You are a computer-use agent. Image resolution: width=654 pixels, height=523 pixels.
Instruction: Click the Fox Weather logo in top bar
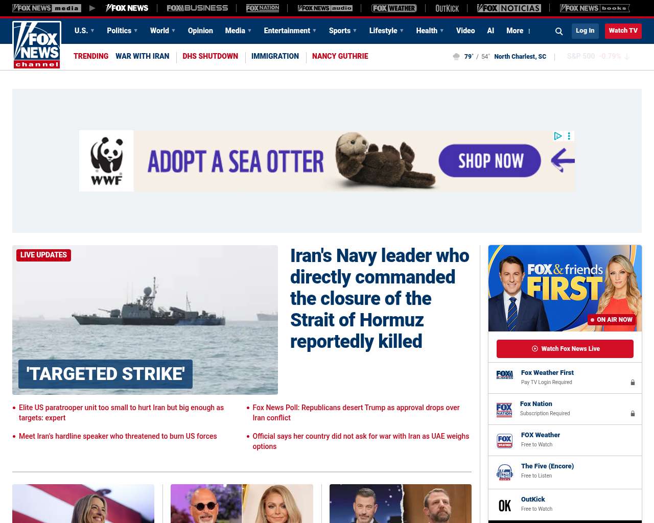click(394, 8)
